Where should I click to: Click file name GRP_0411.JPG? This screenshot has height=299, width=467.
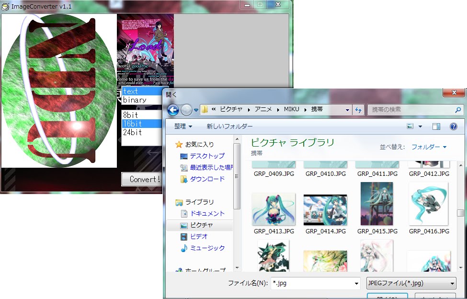[377, 173]
